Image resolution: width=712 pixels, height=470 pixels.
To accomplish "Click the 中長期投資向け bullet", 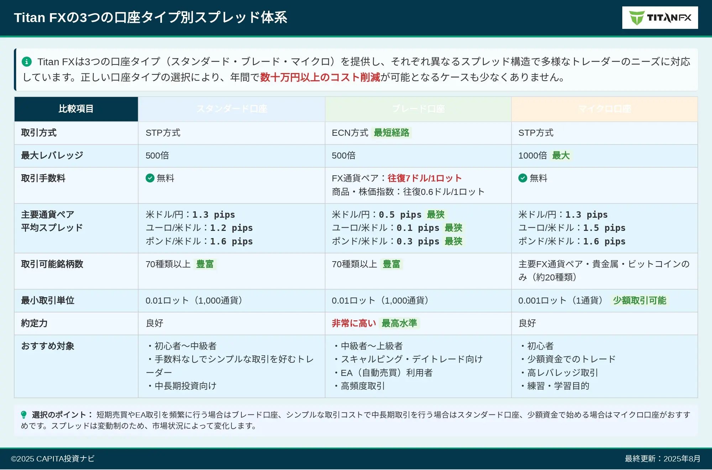I will [181, 386].
